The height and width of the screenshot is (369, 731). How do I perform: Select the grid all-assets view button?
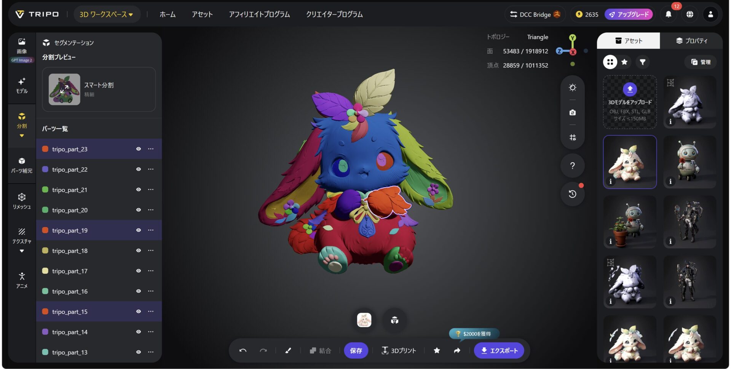[x=610, y=62]
